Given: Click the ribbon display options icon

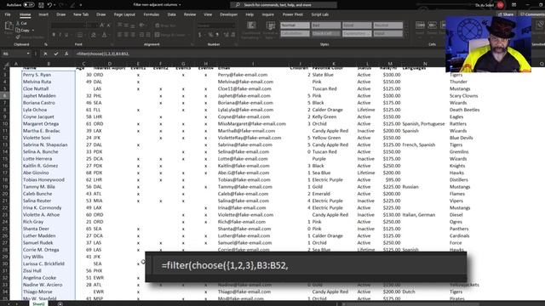Looking at the screenshot, I should 513,5.
